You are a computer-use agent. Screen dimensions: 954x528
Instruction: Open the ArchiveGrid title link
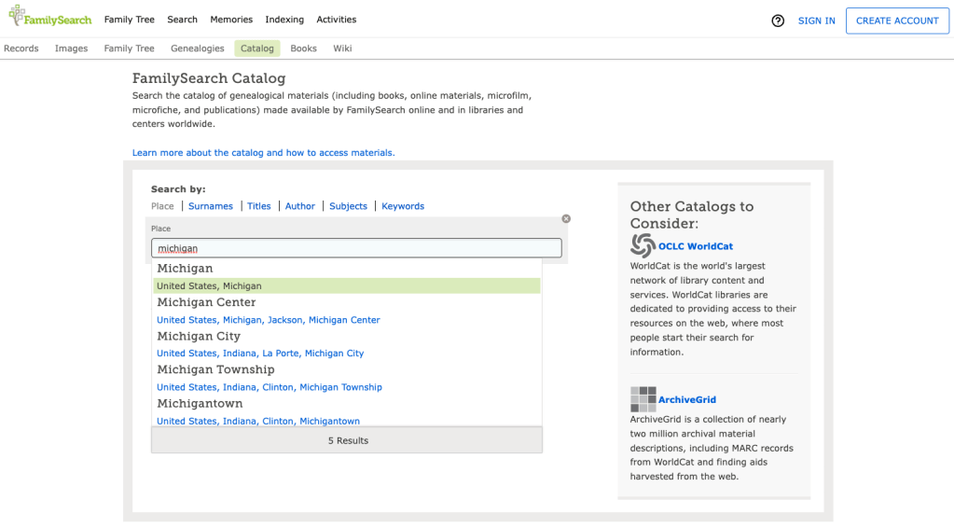687,399
